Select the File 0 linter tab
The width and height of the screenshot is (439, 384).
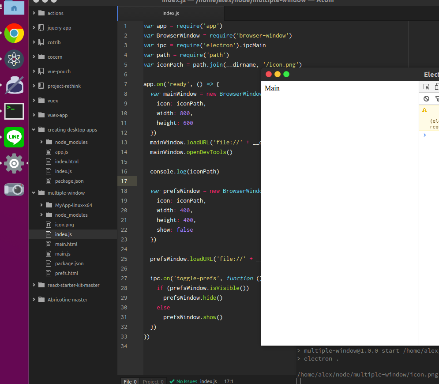click(x=130, y=381)
